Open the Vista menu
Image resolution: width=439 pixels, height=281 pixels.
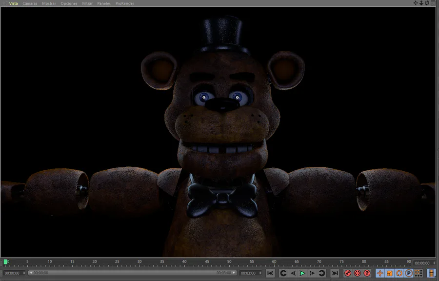coord(14,3)
